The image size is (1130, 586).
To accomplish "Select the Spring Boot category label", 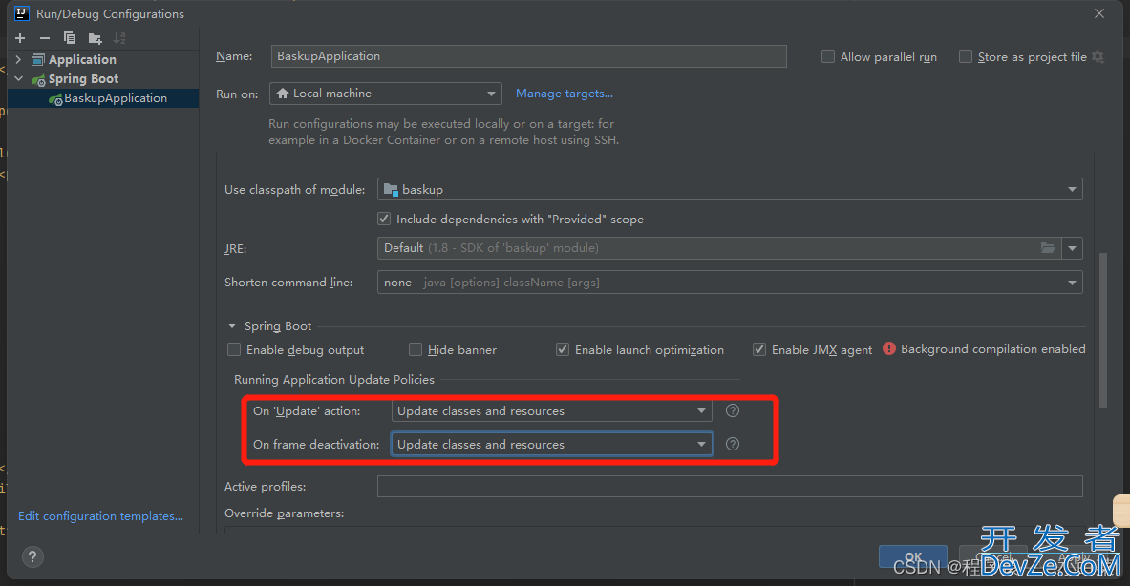I will (x=84, y=78).
